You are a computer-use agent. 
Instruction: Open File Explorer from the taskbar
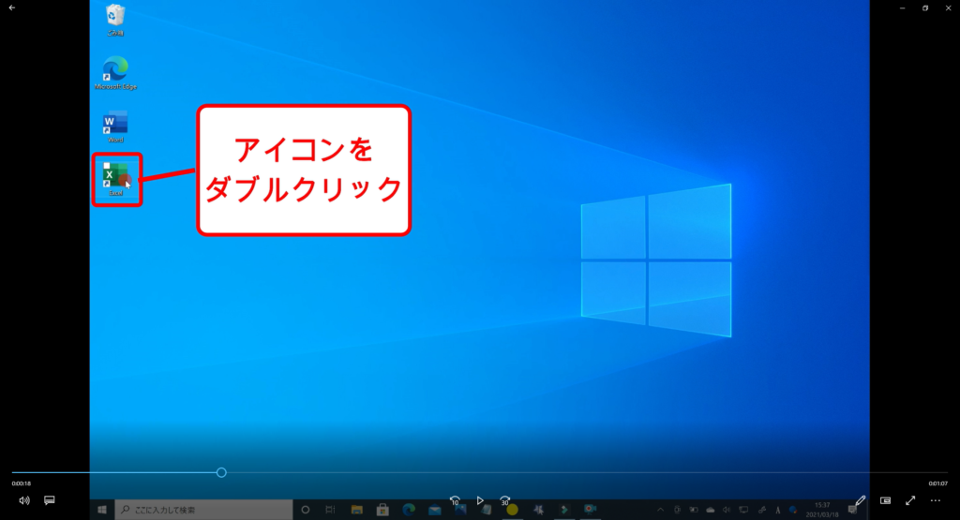pos(357,510)
